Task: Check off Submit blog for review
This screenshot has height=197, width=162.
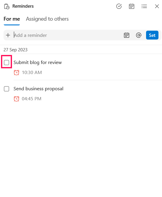Action: point(6,63)
